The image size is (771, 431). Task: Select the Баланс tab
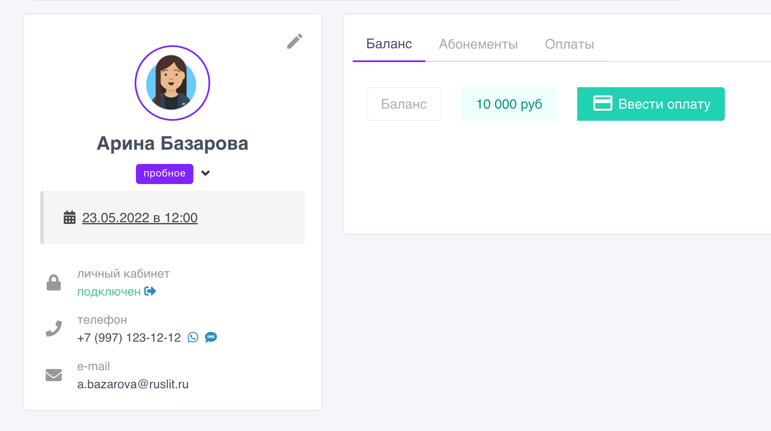[389, 44]
